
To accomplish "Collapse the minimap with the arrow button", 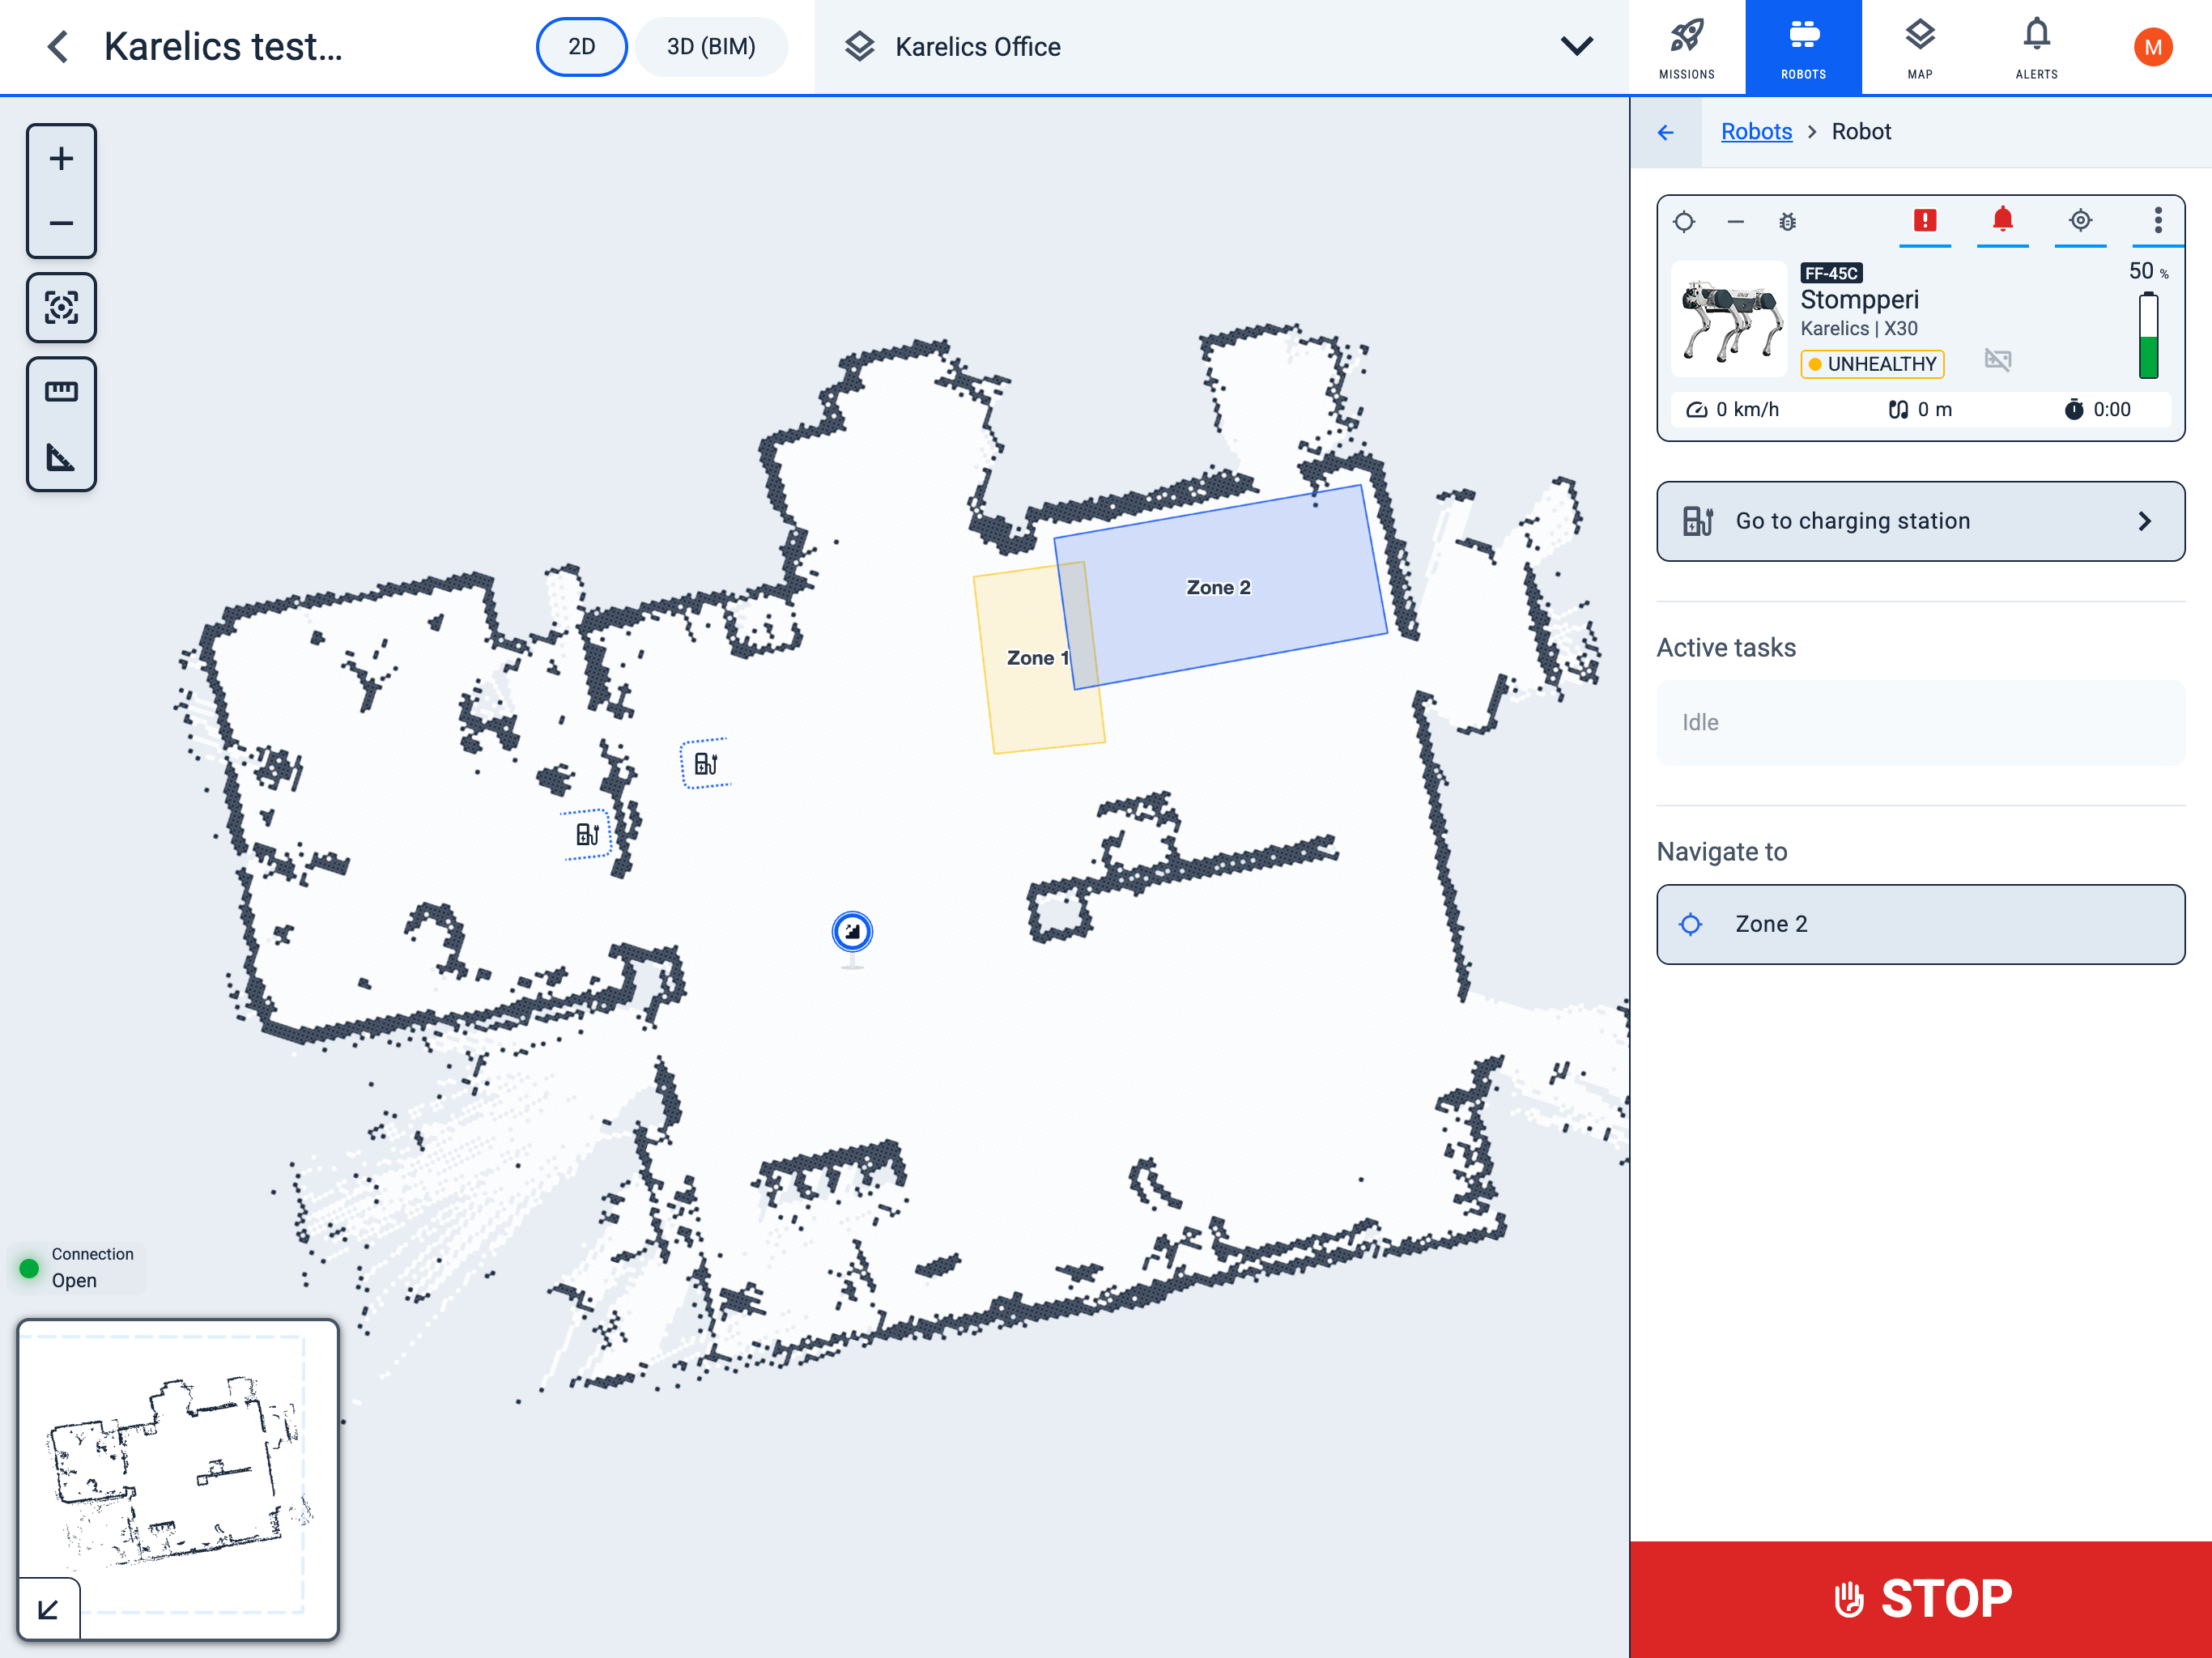I will click(x=48, y=1609).
